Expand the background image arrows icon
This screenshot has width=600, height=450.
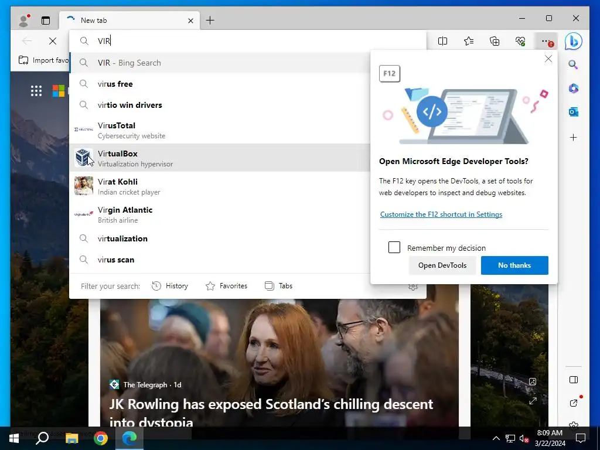point(533,401)
